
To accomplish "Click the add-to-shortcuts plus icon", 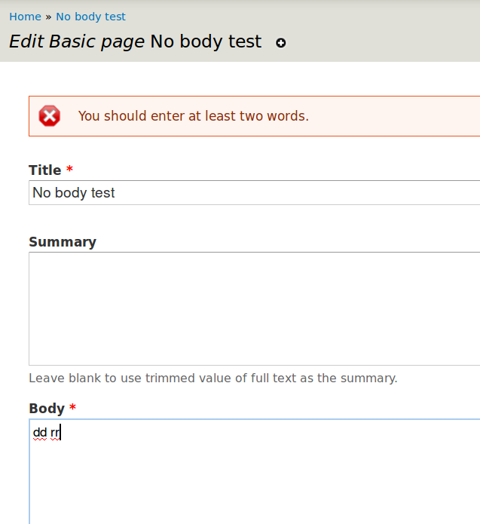I will click(x=281, y=43).
